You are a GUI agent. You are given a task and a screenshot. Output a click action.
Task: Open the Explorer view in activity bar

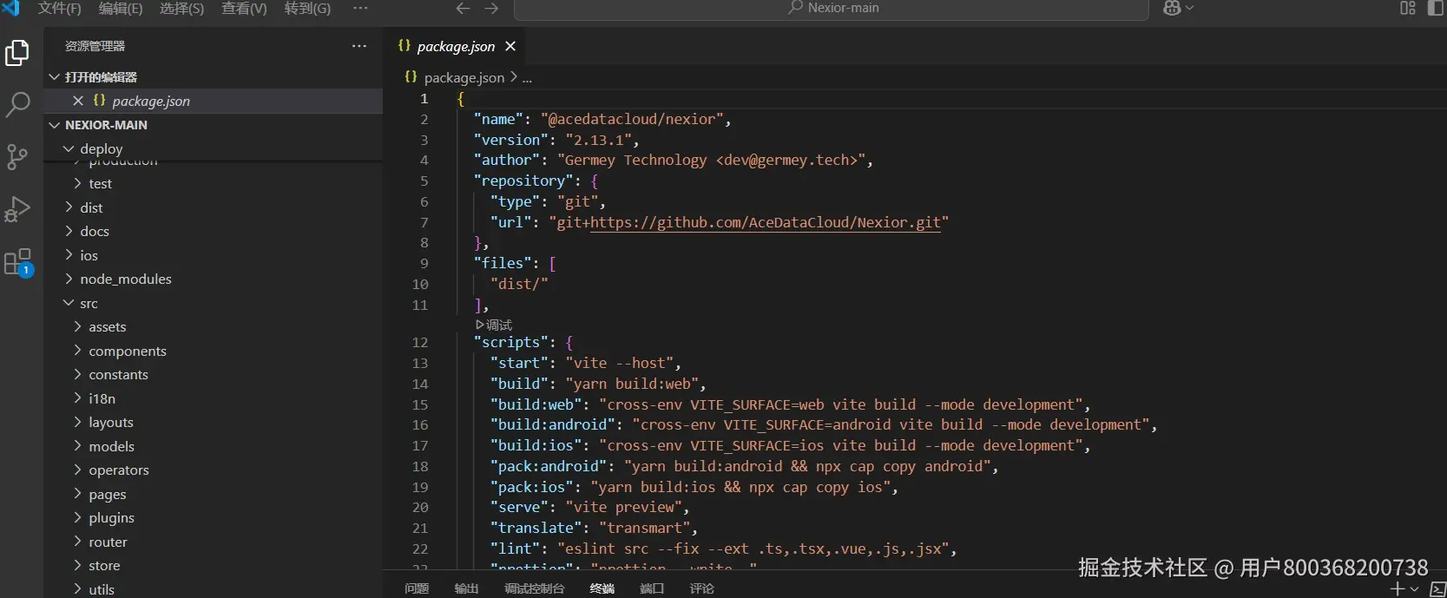(x=17, y=53)
